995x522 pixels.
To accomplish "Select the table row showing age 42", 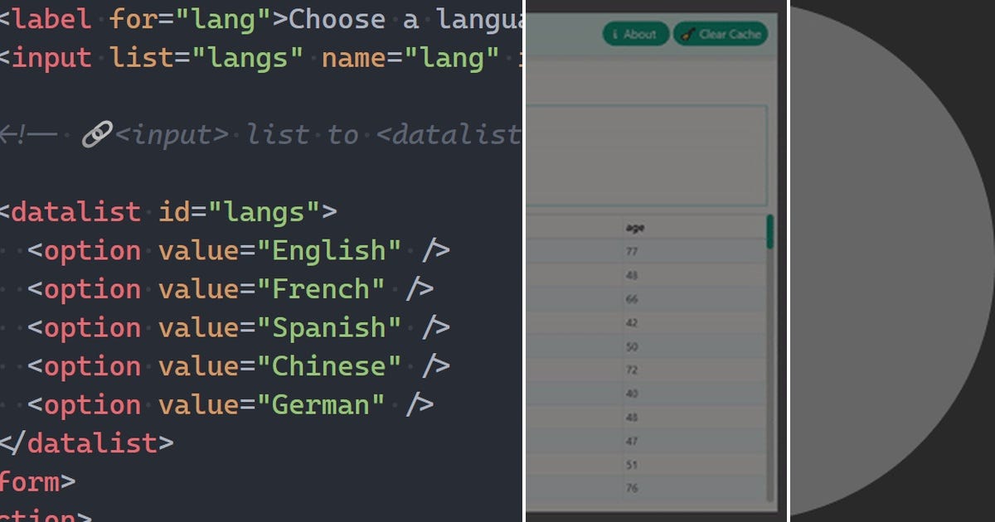I will pos(631,323).
